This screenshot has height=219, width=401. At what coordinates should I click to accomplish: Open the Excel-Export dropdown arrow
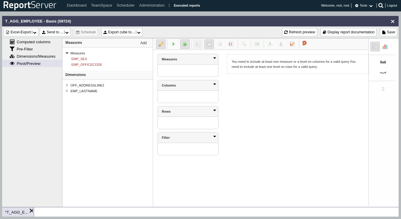(x=35, y=32)
